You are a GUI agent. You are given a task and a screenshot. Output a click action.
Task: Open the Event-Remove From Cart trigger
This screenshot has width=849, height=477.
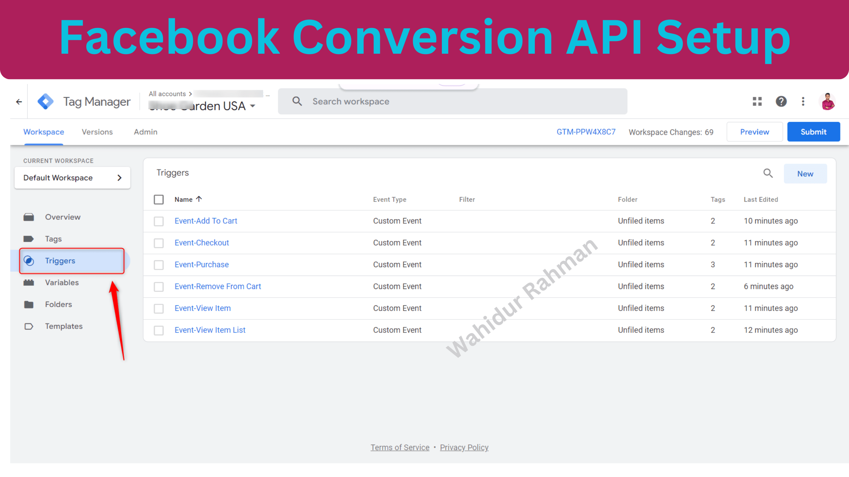click(x=218, y=286)
